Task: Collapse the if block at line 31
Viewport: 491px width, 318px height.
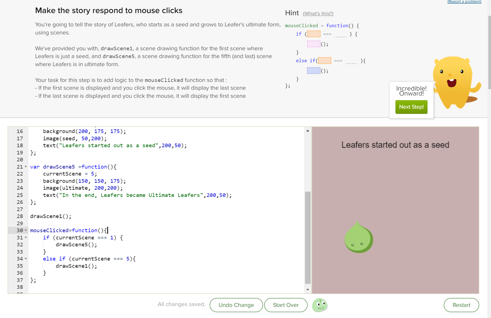Action: (x=26, y=238)
